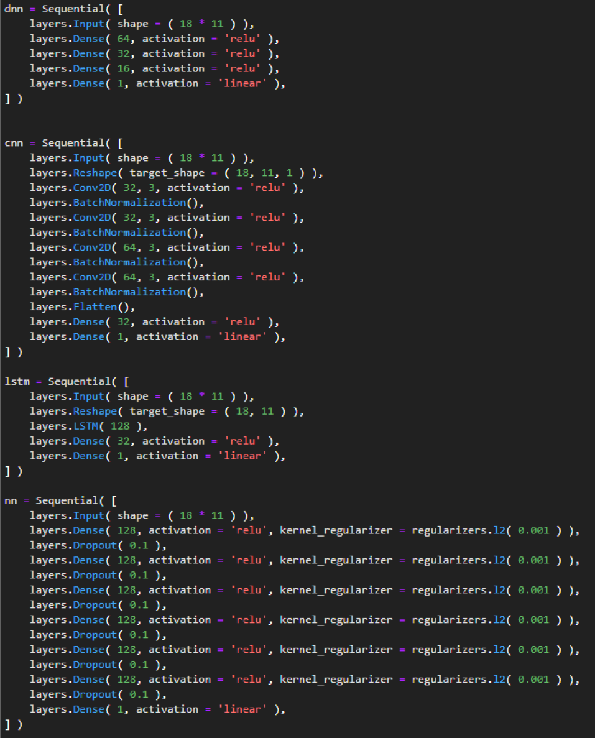
Task: Click layers.Input line in the cnn model
Action: click(x=142, y=158)
